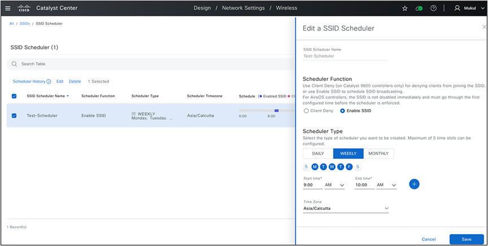Click the Delete action link
The height and width of the screenshot is (246, 488).
coord(75,81)
